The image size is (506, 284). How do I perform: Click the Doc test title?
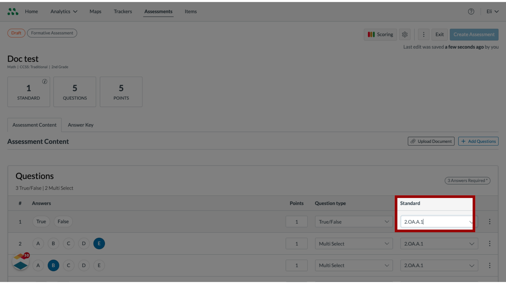[23, 59]
